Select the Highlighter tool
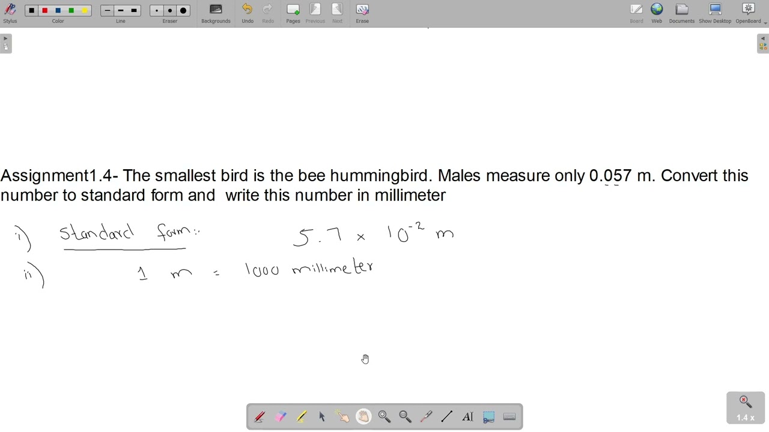 point(301,417)
